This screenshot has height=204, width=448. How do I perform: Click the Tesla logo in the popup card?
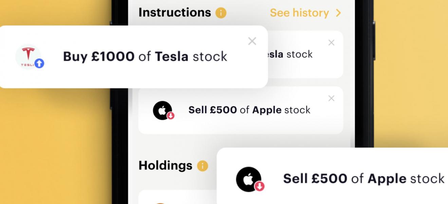(28, 56)
